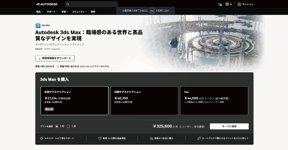Click 無償体験版をダウンロード button
Screen dimensions: 288x150
click(55, 58)
